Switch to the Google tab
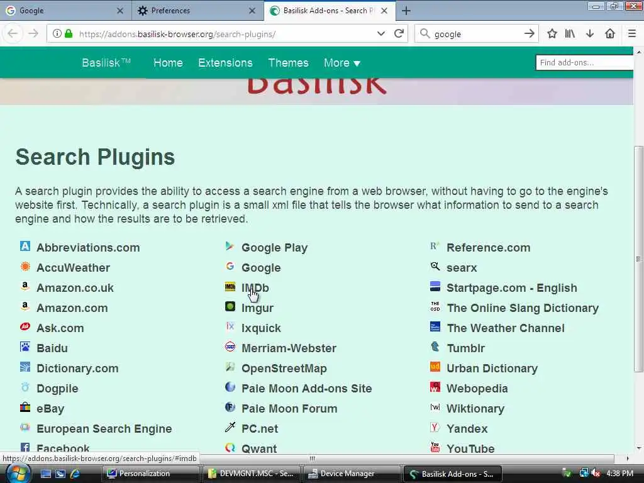 tap(65, 11)
